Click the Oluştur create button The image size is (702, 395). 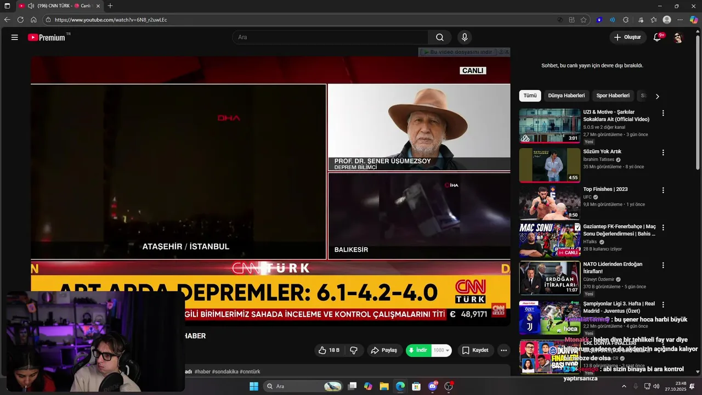tap(627, 37)
